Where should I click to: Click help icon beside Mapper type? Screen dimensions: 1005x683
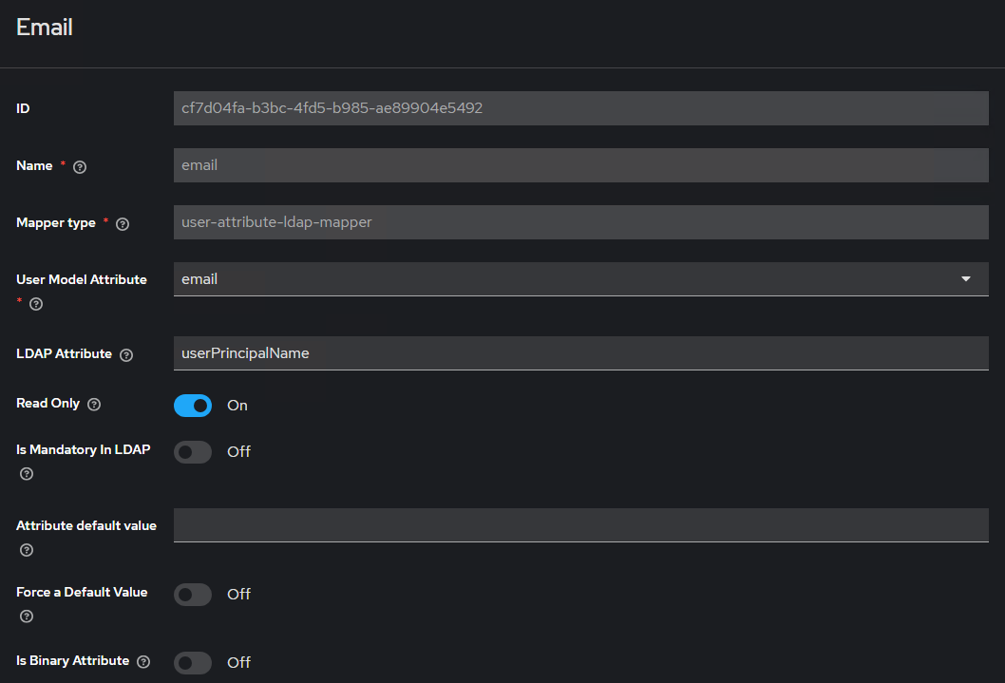(123, 223)
